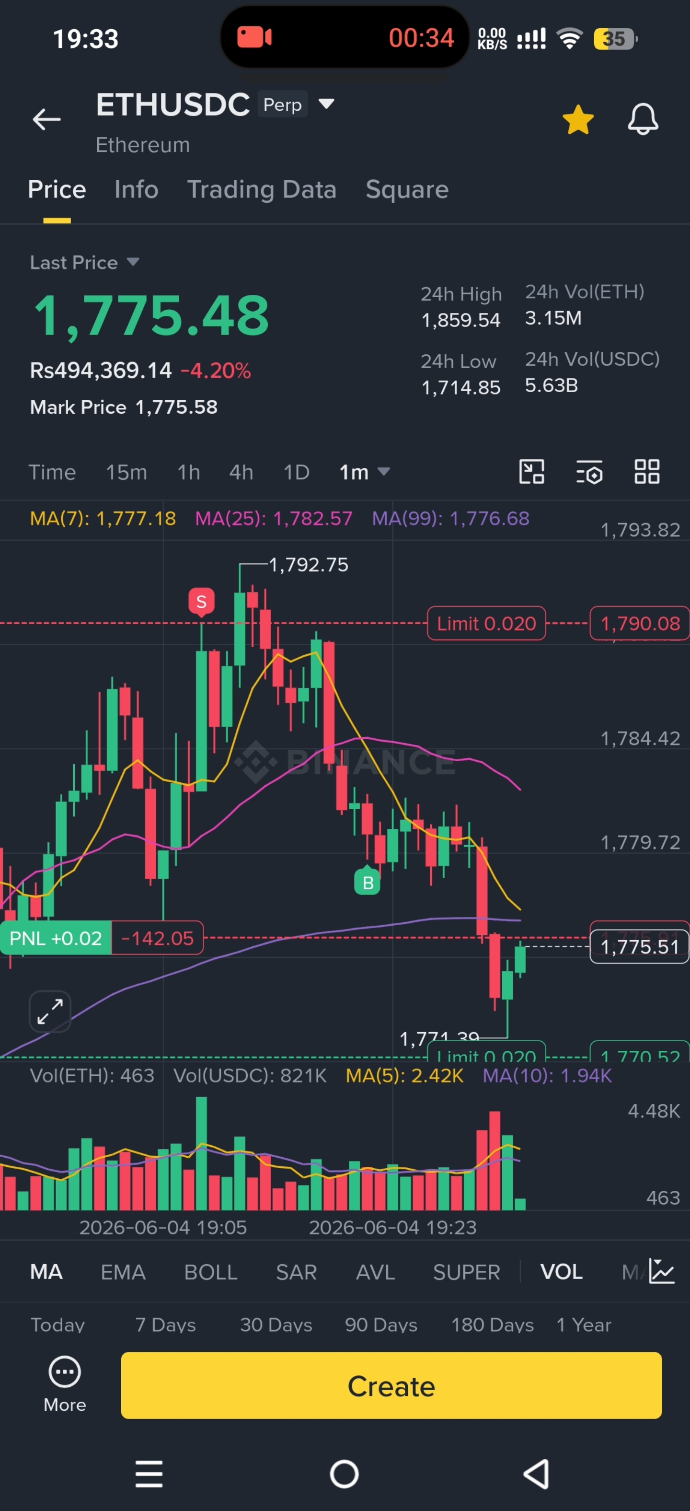Image resolution: width=690 pixels, height=1511 pixels.
Task: Tap the 1,775.51 current price tag
Action: [x=640, y=947]
